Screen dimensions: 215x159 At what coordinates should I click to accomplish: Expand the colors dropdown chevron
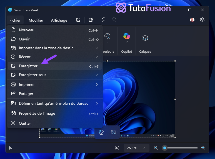pyautogui.click(x=107, y=42)
